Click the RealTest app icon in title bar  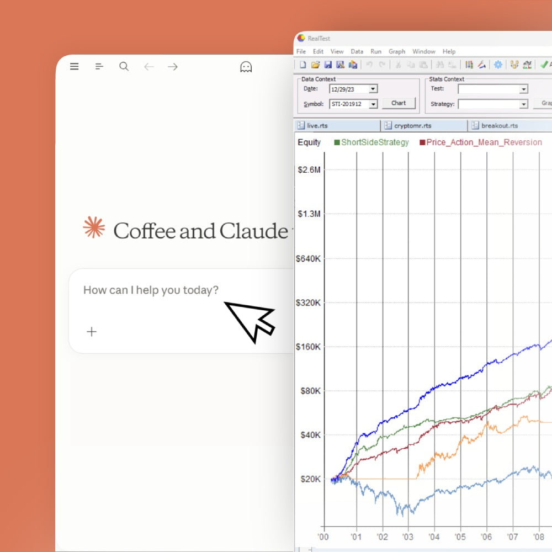tap(301, 38)
